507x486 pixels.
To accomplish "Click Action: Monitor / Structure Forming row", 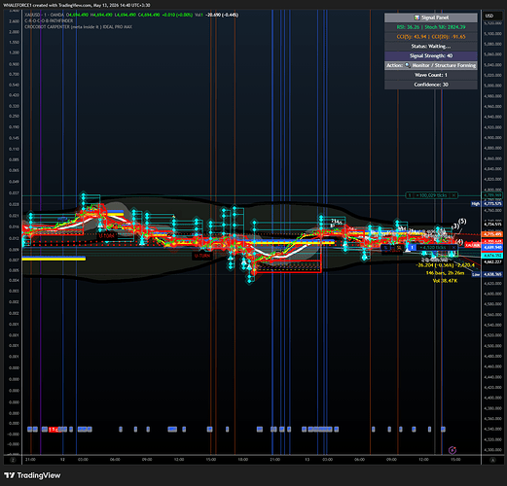I will coord(431,65).
